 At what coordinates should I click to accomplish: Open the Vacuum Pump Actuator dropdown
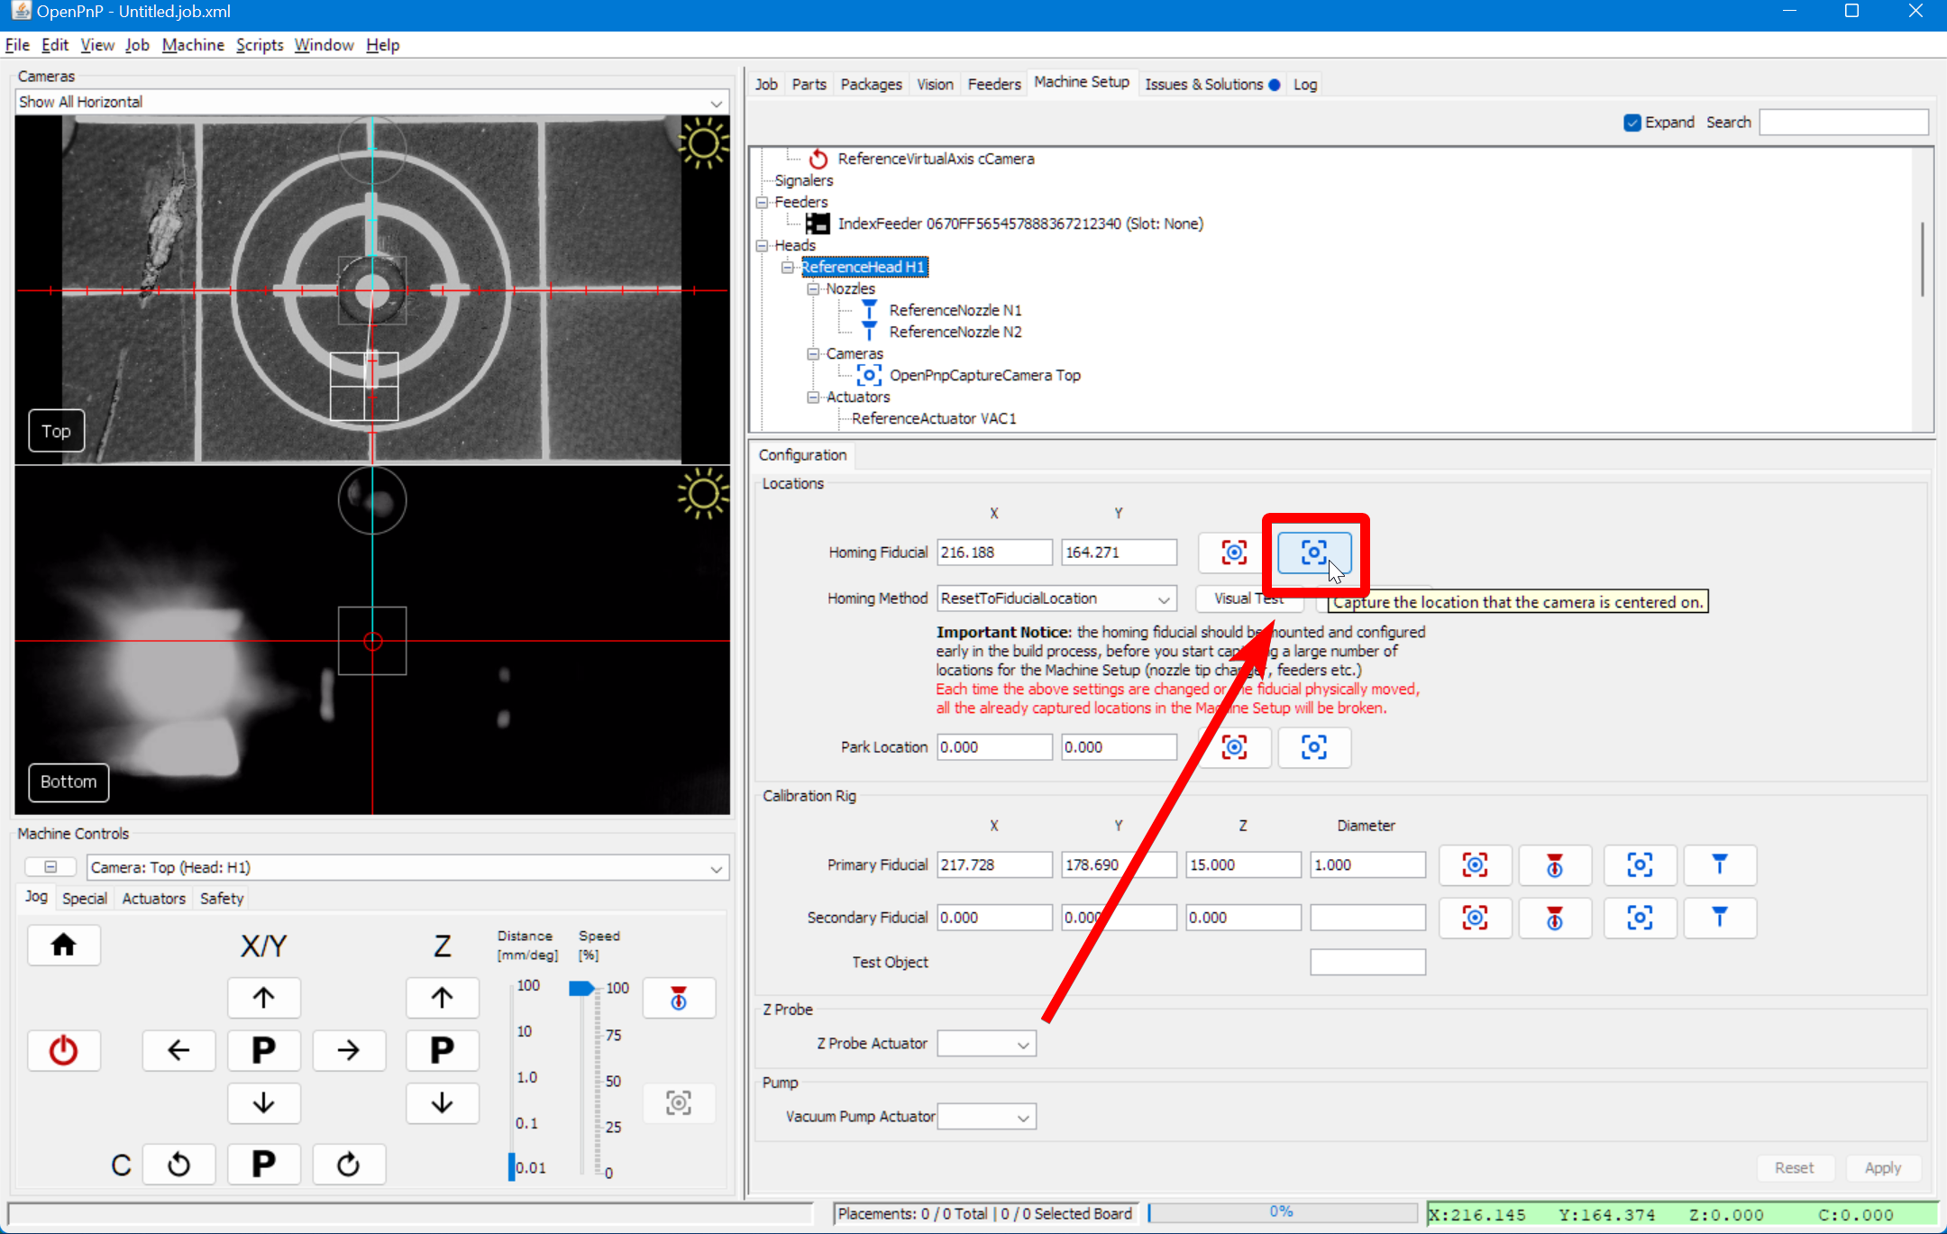pyautogui.click(x=1023, y=1116)
